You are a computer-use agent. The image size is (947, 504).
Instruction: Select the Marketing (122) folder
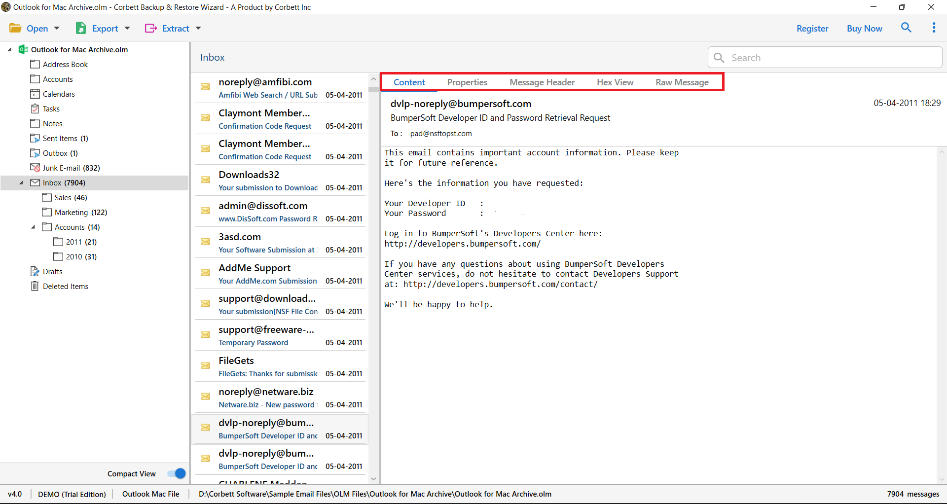(74, 212)
